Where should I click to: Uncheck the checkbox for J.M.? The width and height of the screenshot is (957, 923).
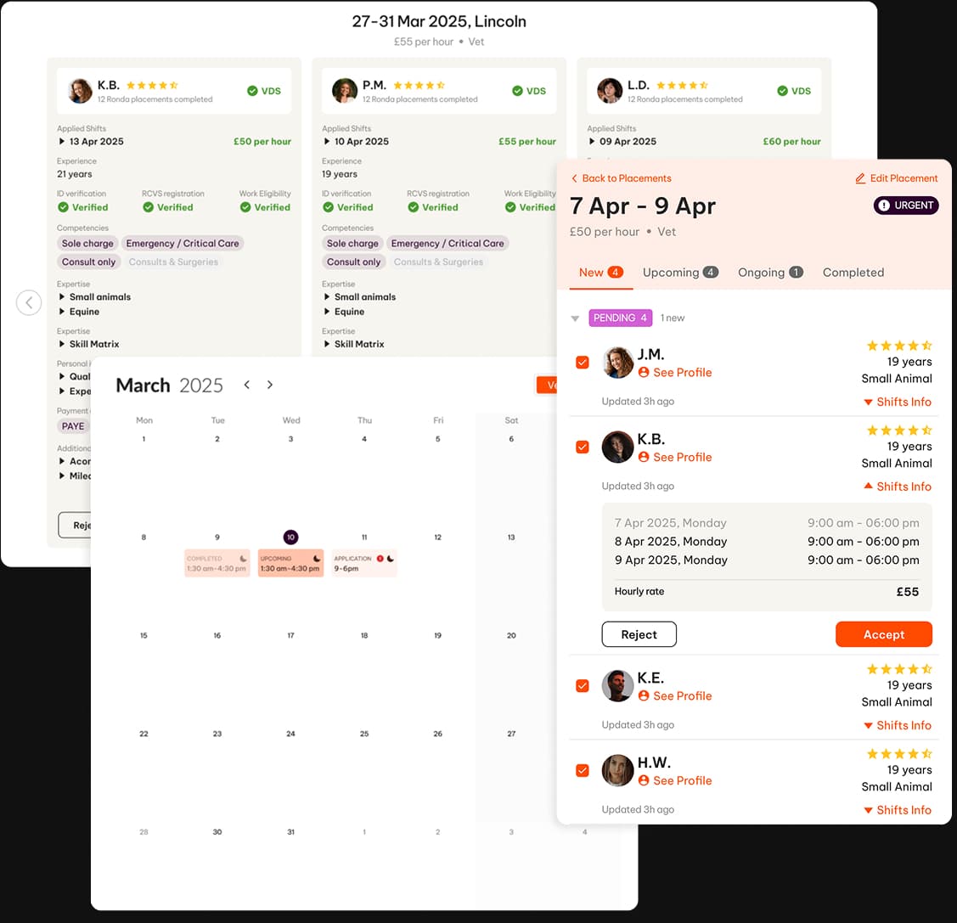(583, 363)
